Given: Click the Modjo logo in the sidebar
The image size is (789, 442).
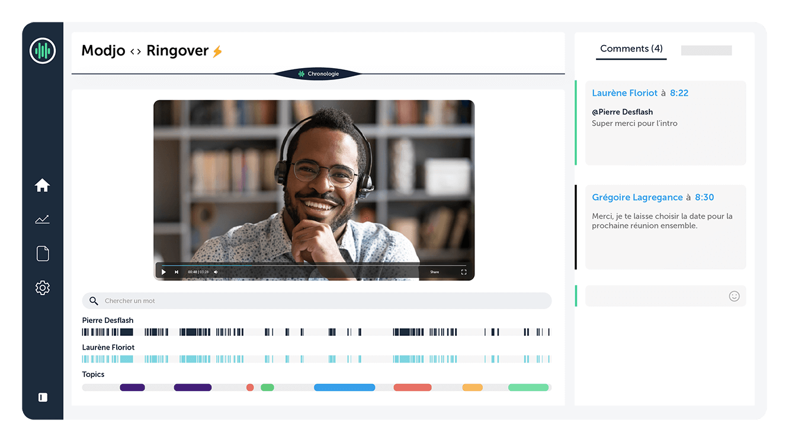Looking at the screenshot, I should (42, 50).
